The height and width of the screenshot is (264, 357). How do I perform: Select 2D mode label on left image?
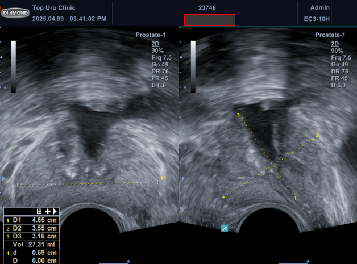click(x=156, y=44)
